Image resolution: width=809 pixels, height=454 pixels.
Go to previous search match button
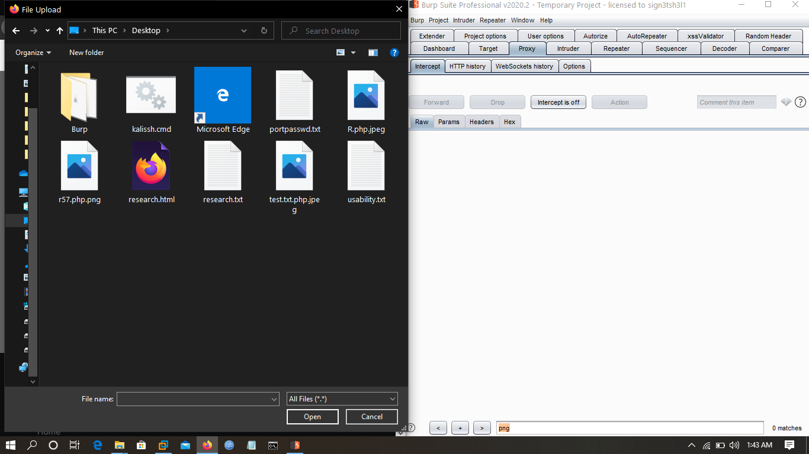click(x=438, y=428)
